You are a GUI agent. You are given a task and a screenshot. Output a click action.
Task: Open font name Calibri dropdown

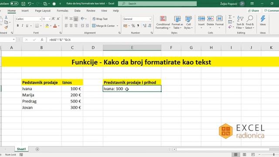pos(40,19)
